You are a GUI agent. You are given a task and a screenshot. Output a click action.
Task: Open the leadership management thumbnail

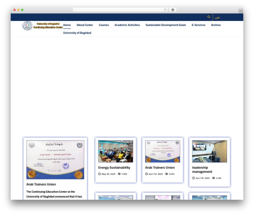point(209,151)
